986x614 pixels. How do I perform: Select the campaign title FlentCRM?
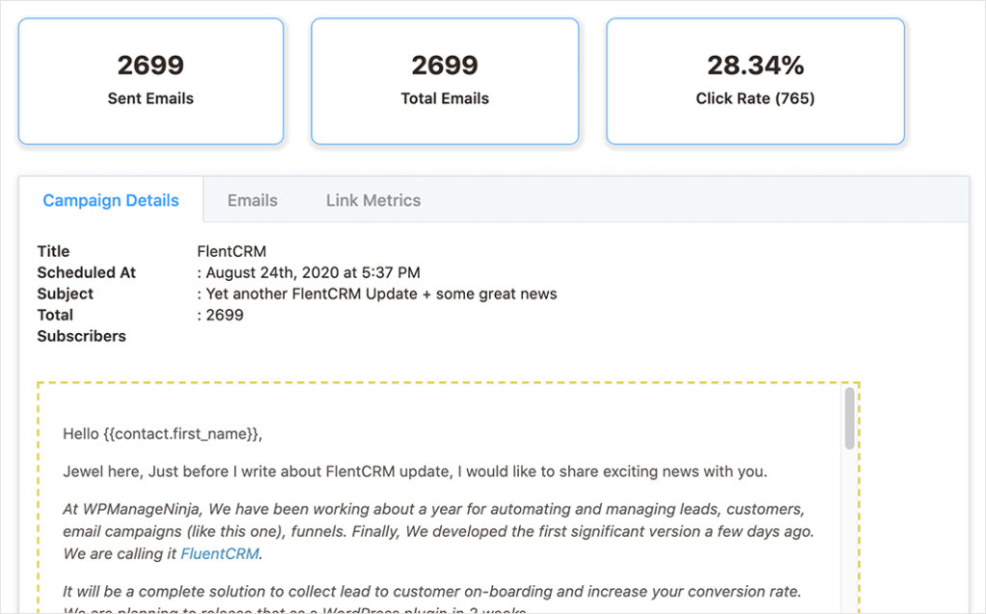tap(232, 251)
